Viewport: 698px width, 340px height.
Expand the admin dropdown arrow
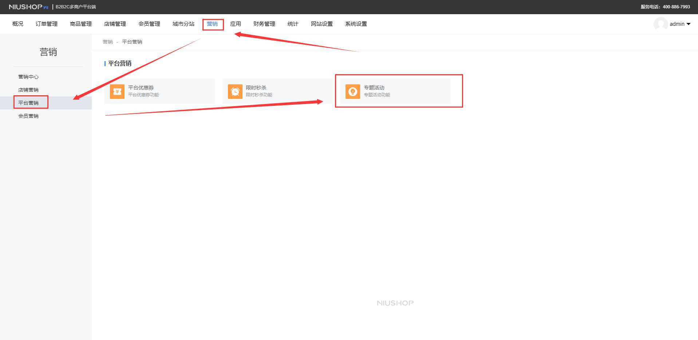688,24
